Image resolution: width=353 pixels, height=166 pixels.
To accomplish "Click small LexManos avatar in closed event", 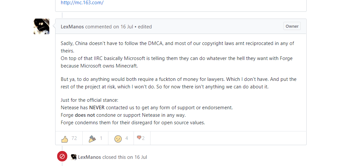I will pyautogui.click(x=73, y=157).
